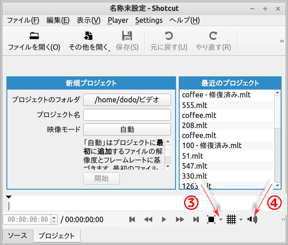This screenshot has width=288, height=245.
Task: Skip to the end of the clip
Action: (196, 219)
